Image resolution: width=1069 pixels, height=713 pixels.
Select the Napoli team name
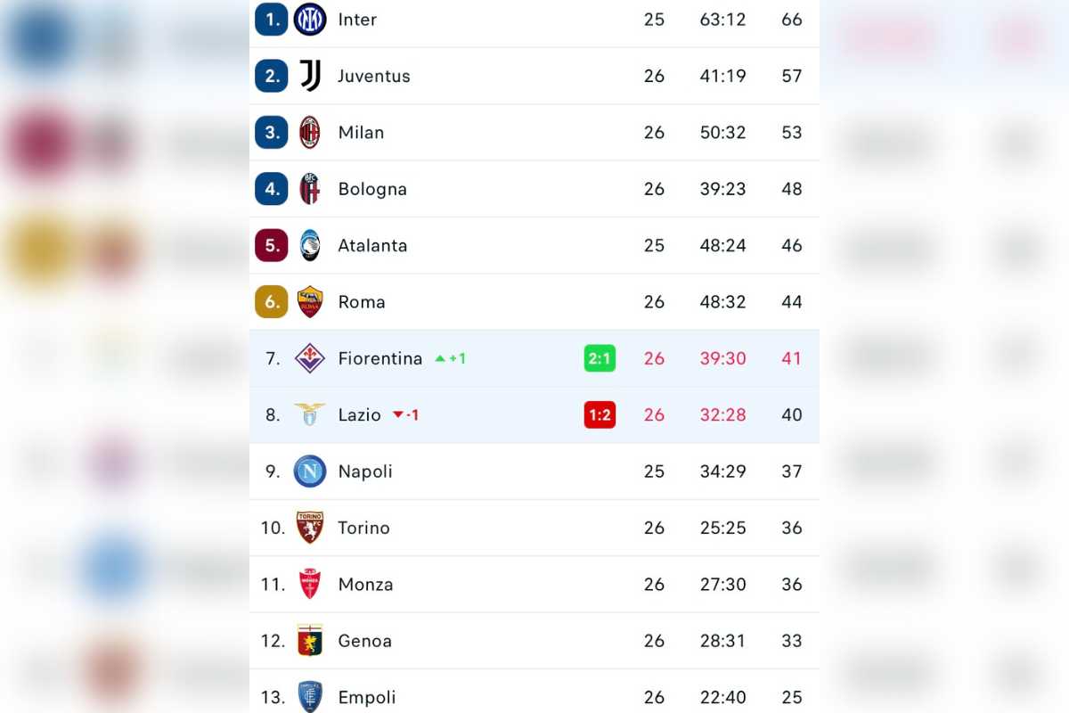[365, 471]
